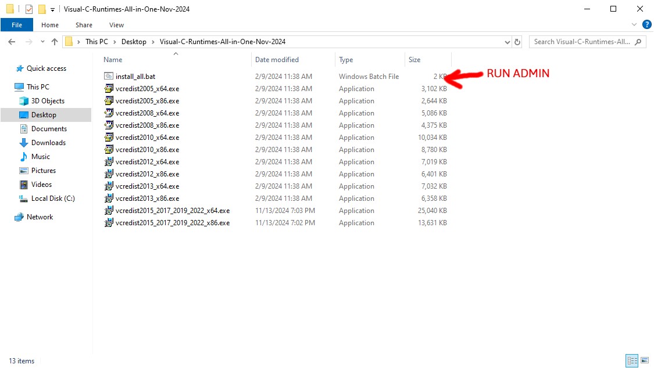The height and width of the screenshot is (368, 654).
Task: Click the Help question mark icon
Action: point(646,25)
